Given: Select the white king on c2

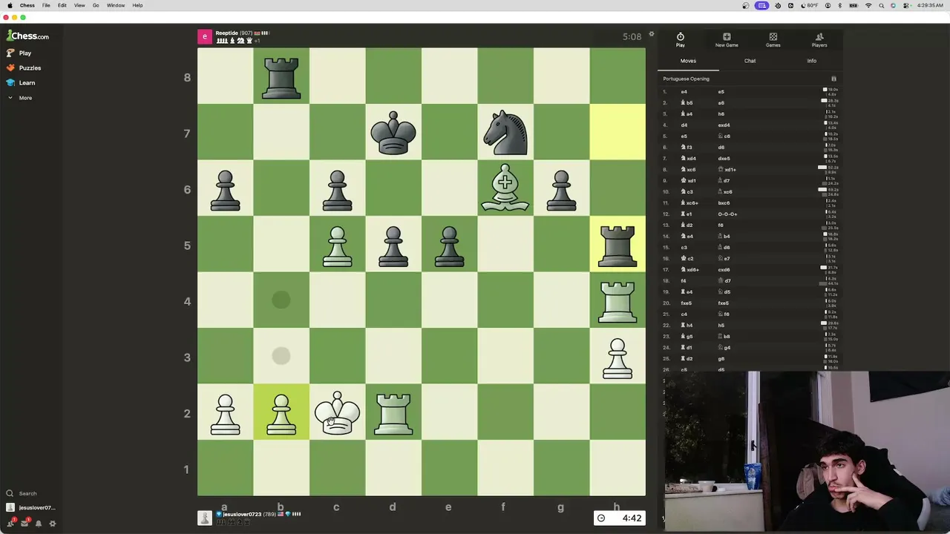Looking at the screenshot, I should point(337,413).
